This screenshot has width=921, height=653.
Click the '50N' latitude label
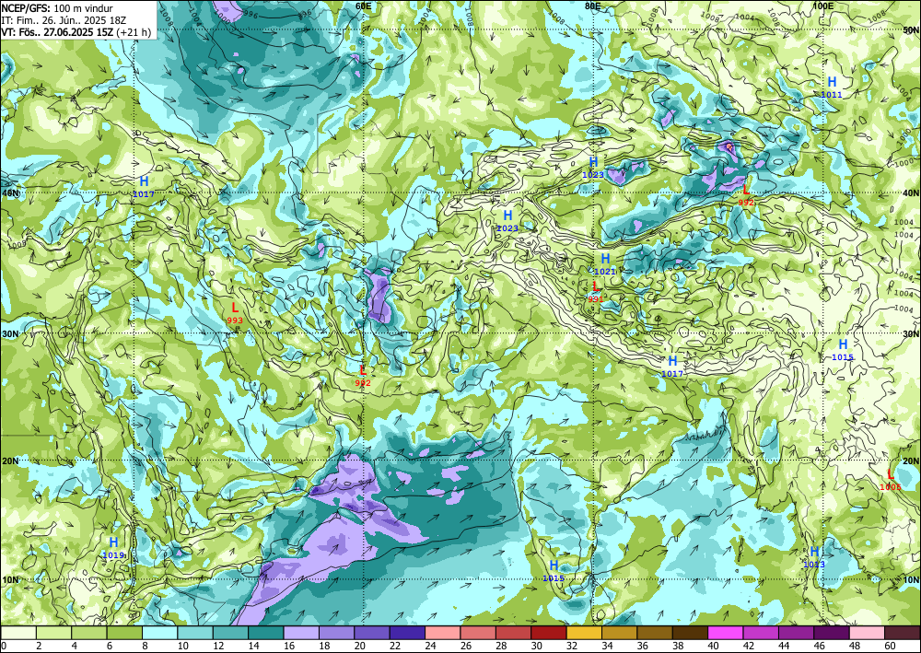(912, 30)
